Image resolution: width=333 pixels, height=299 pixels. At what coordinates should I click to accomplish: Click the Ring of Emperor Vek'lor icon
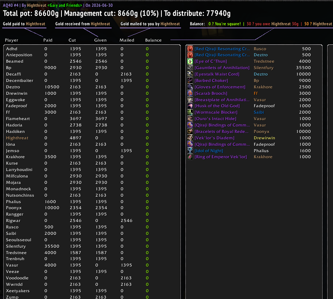pyautogui.click(x=190, y=157)
